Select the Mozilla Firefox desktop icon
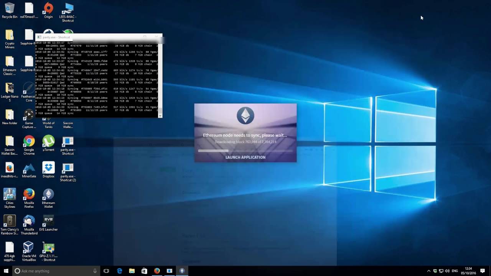The height and width of the screenshot is (276, 491). pos(29,198)
